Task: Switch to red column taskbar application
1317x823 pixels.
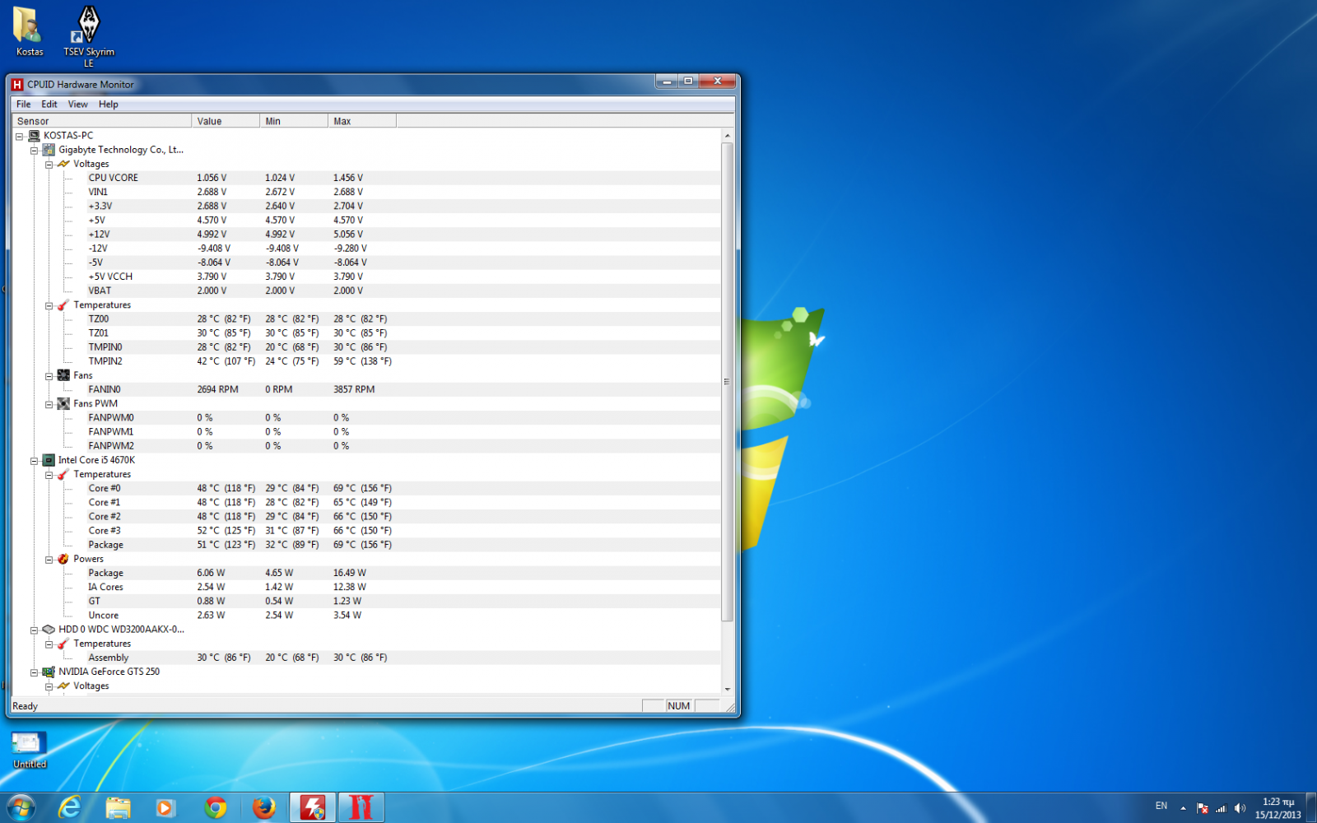Action: pyautogui.click(x=361, y=807)
